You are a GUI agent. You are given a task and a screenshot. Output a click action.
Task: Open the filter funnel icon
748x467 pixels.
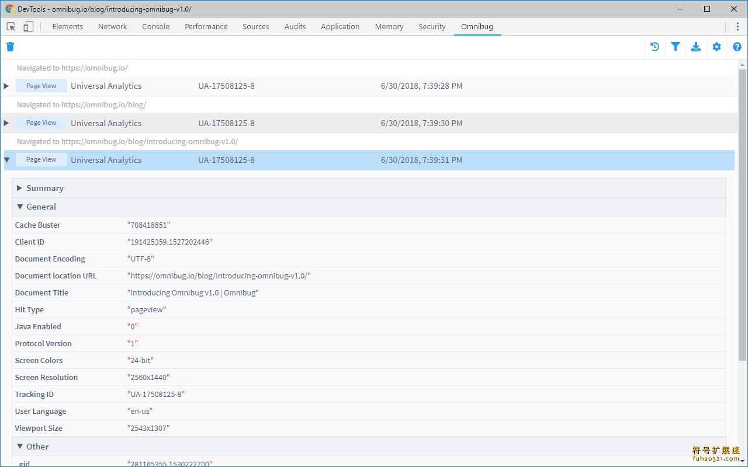coord(675,47)
